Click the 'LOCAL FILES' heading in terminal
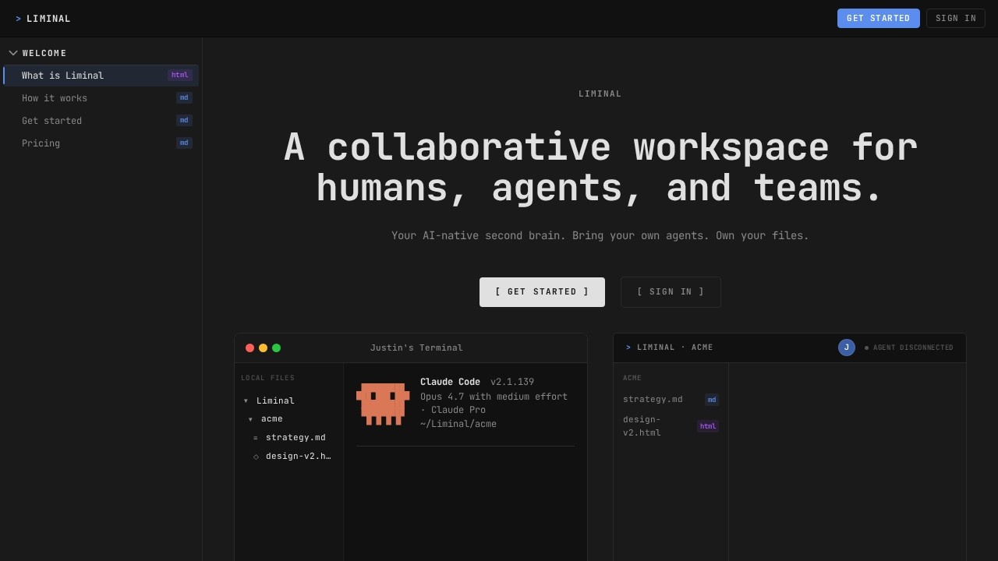Viewport: 998px width, 561px height. click(268, 379)
